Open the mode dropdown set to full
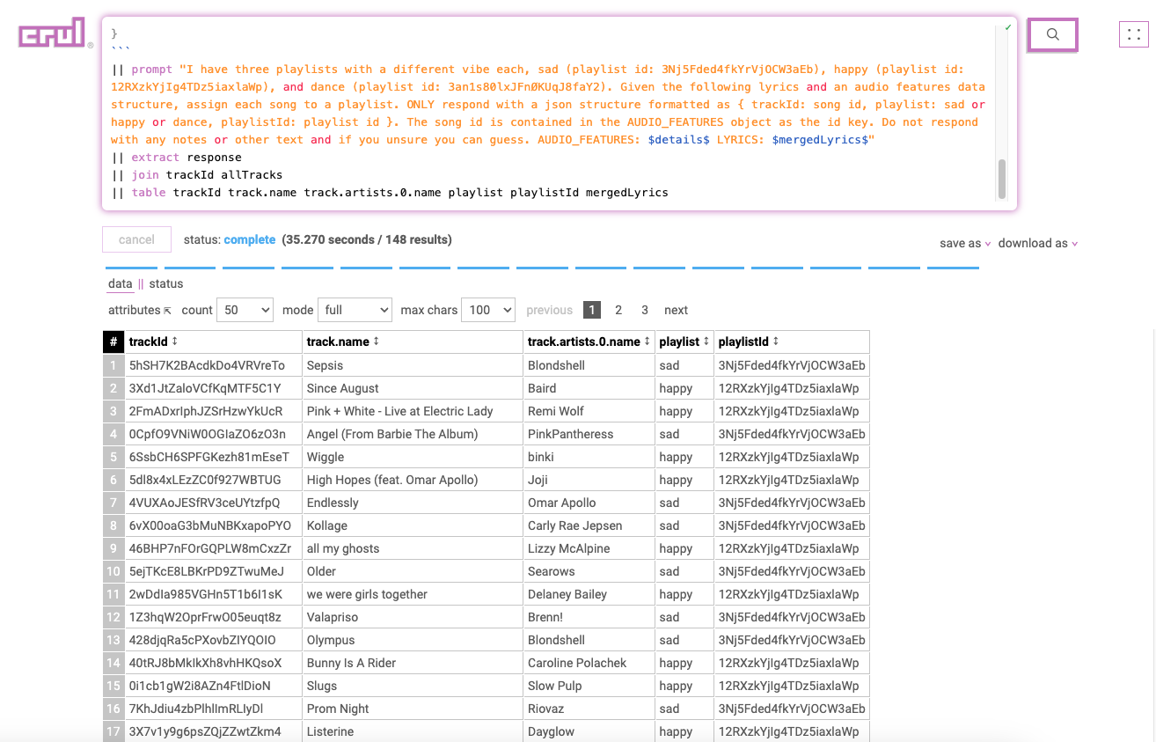The width and height of the screenshot is (1156, 742). (x=355, y=310)
